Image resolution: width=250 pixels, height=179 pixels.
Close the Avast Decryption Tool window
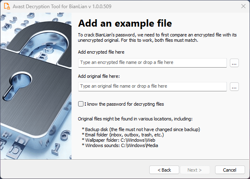[x=240, y=7]
